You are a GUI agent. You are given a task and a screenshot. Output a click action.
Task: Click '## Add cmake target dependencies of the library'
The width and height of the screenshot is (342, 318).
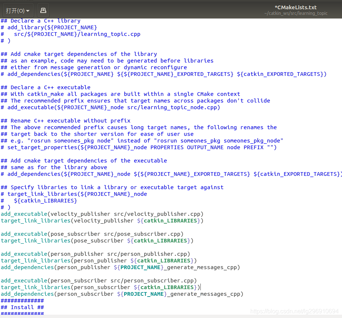pos(79,54)
